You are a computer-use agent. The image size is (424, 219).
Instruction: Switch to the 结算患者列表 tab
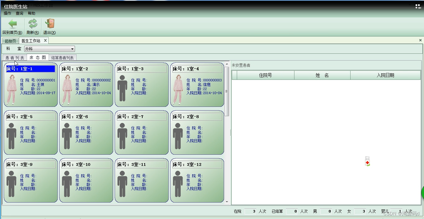pyautogui.click(x=63, y=58)
